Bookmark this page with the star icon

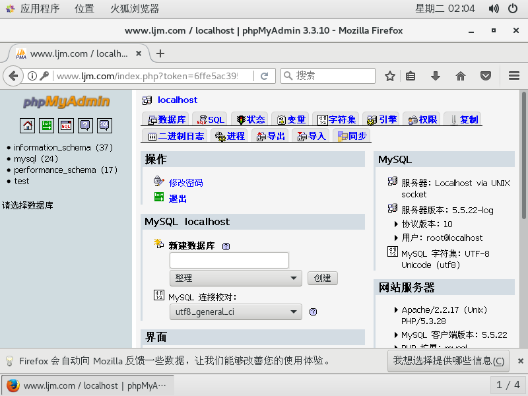click(390, 76)
